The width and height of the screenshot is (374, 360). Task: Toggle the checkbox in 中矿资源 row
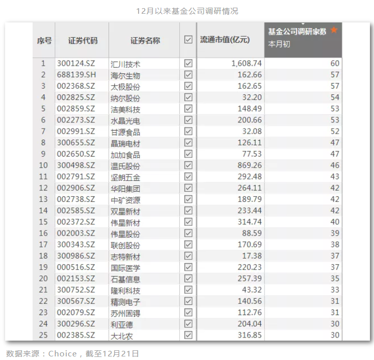coord(188,199)
